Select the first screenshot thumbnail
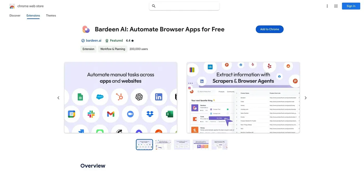Screen dimensions: 364x190 pyautogui.click(x=145, y=145)
